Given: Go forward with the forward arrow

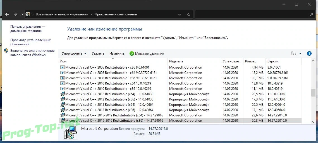Looking at the screenshot, I should 15,14.
